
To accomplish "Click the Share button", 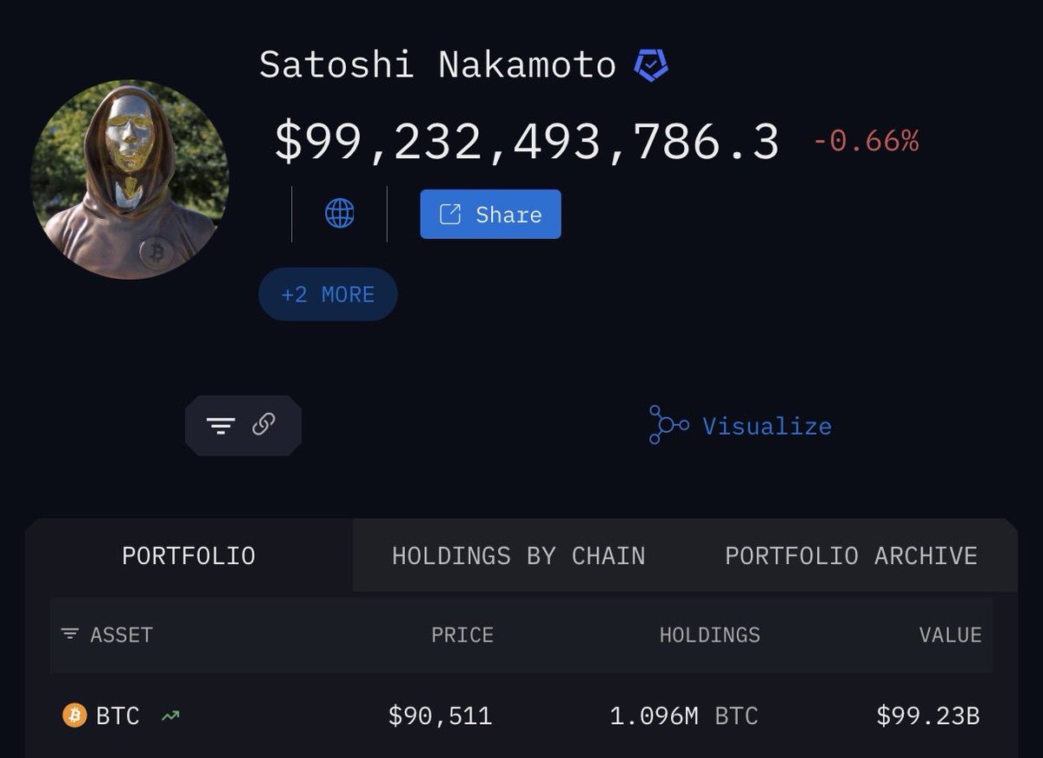I will pyautogui.click(x=489, y=214).
